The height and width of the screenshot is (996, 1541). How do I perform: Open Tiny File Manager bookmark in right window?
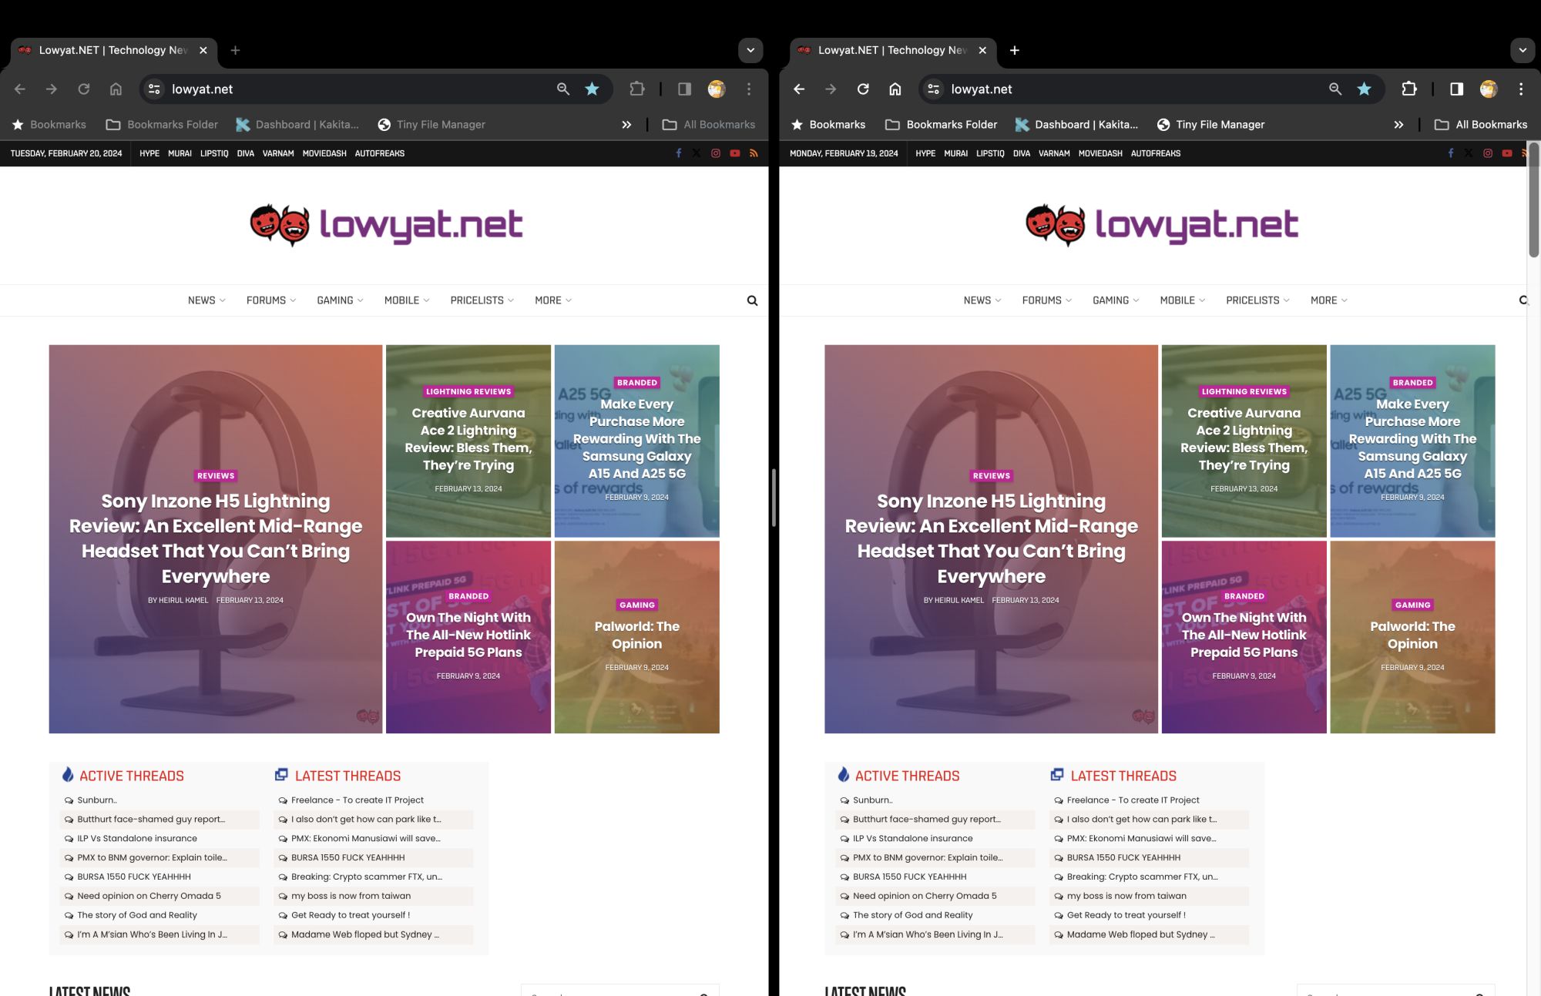point(1210,124)
